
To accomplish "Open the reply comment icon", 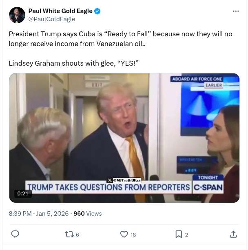I will coord(15,234).
